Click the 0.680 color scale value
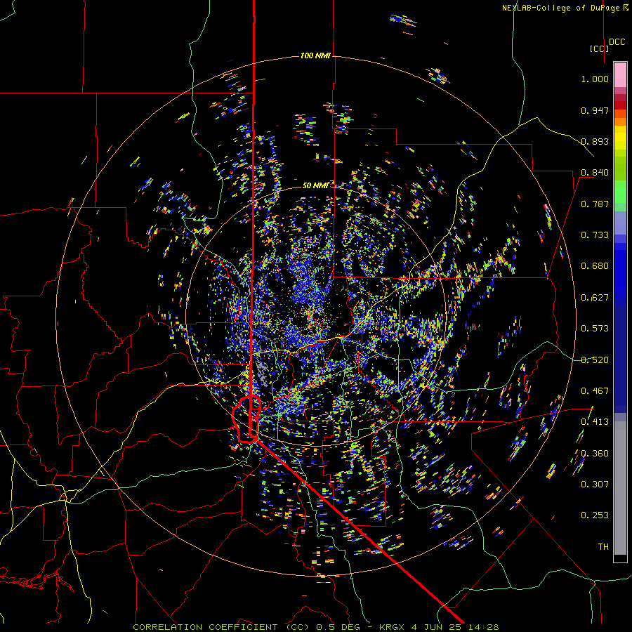 pos(595,266)
